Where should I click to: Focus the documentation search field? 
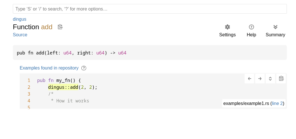click(150, 9)
